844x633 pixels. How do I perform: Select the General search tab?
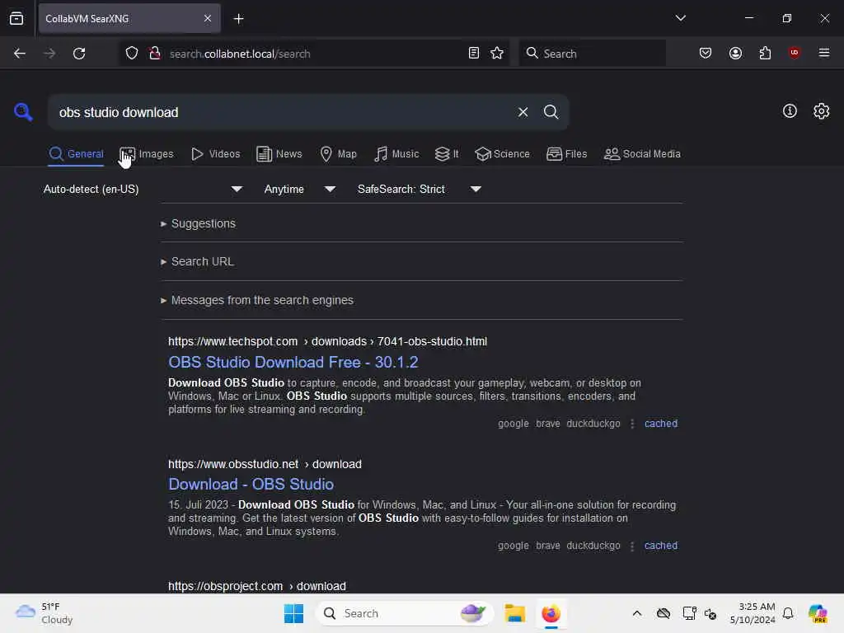coord(76,154)
